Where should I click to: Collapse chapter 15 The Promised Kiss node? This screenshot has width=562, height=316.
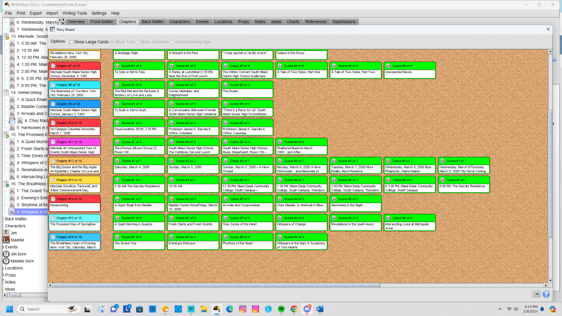pyautogui.click(x=6, y=134)
